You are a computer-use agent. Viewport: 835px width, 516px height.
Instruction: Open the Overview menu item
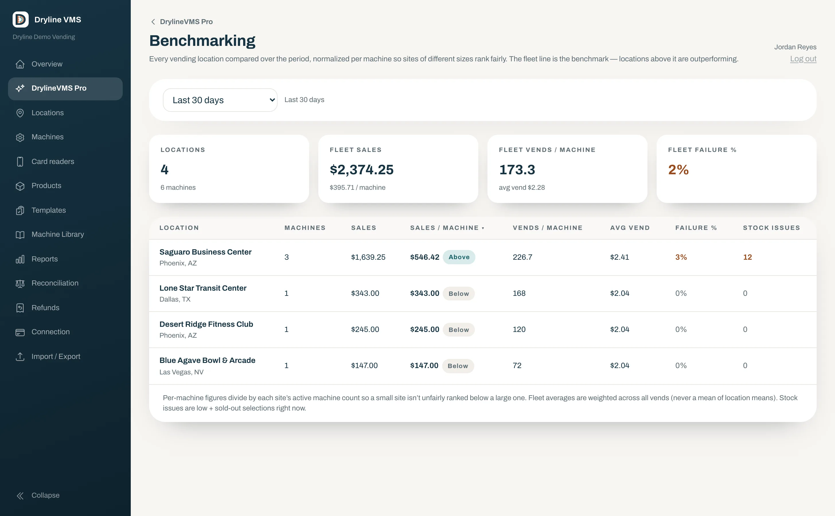point(65,64)
